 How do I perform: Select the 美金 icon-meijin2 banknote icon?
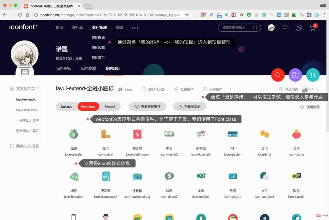(x=169, y=134)
